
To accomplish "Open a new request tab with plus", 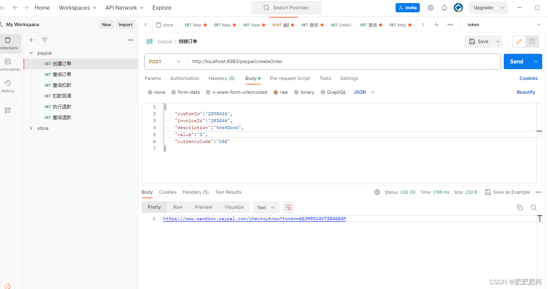I will [436, 25].
